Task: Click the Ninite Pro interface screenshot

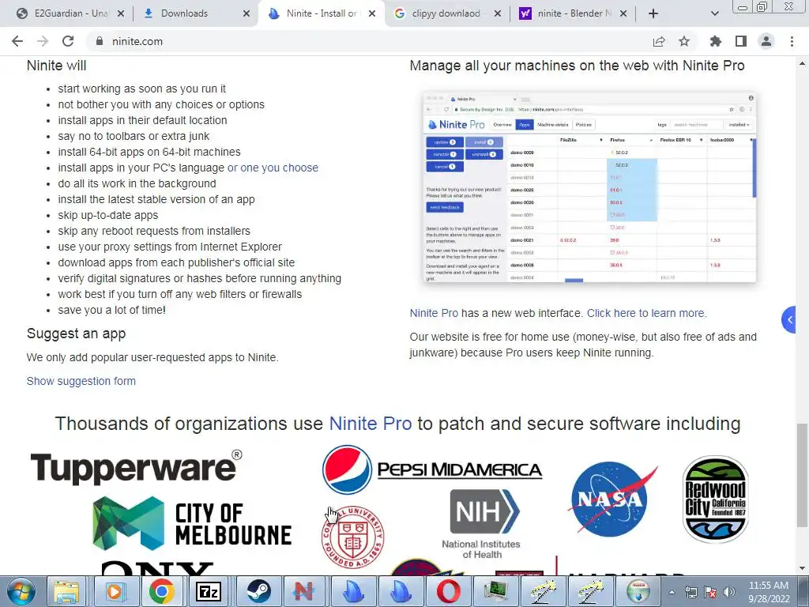Action: [x=589, y=187]
